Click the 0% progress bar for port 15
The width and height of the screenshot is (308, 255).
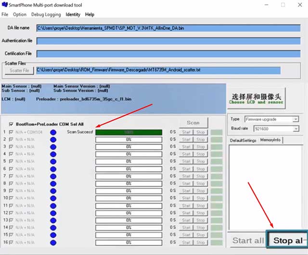click(129, 235)
